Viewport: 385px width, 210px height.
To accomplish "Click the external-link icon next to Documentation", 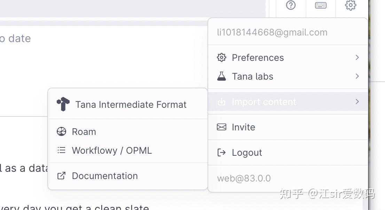I will (x=61, y=176).
